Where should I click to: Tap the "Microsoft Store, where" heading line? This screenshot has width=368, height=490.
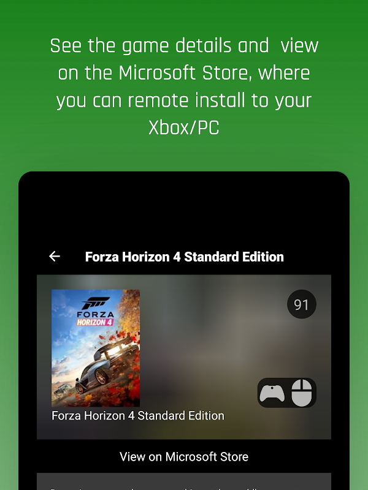click(184, 73)
